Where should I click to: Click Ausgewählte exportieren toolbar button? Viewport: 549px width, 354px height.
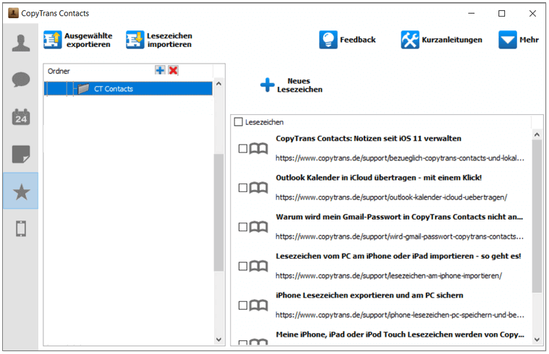point(78,40)
